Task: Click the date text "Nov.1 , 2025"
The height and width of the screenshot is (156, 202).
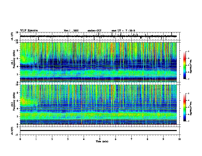Action: tap(71, 31)
